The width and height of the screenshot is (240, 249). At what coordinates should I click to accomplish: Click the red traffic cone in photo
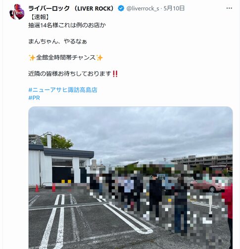tap(37, 188)
